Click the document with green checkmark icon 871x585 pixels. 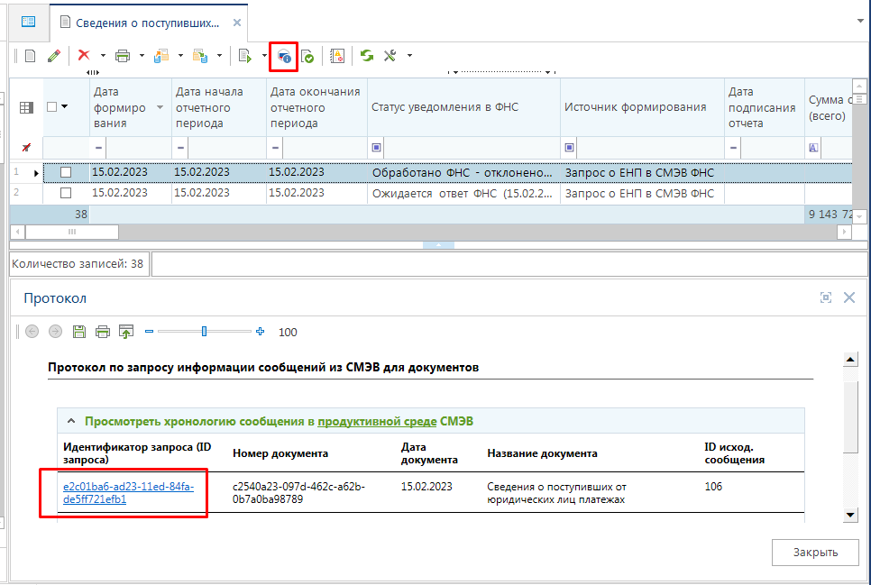click(307, 56)
